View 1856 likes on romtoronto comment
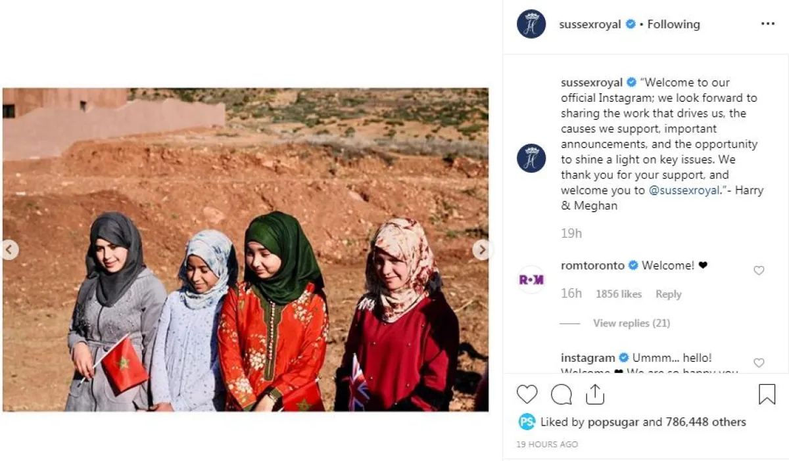The width and height of the screenshot is (789, 461). coord(619,294)
